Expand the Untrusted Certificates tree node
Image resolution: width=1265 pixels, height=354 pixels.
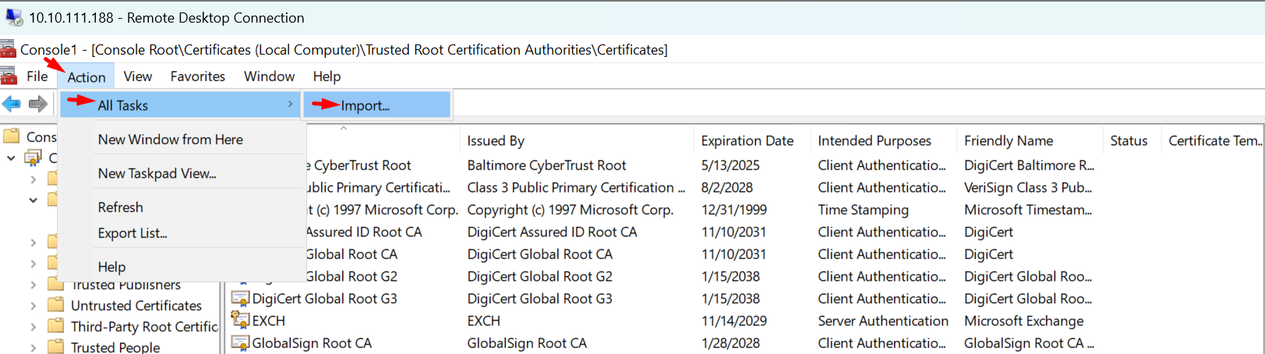pyautogui.click(x=33, y=306)
